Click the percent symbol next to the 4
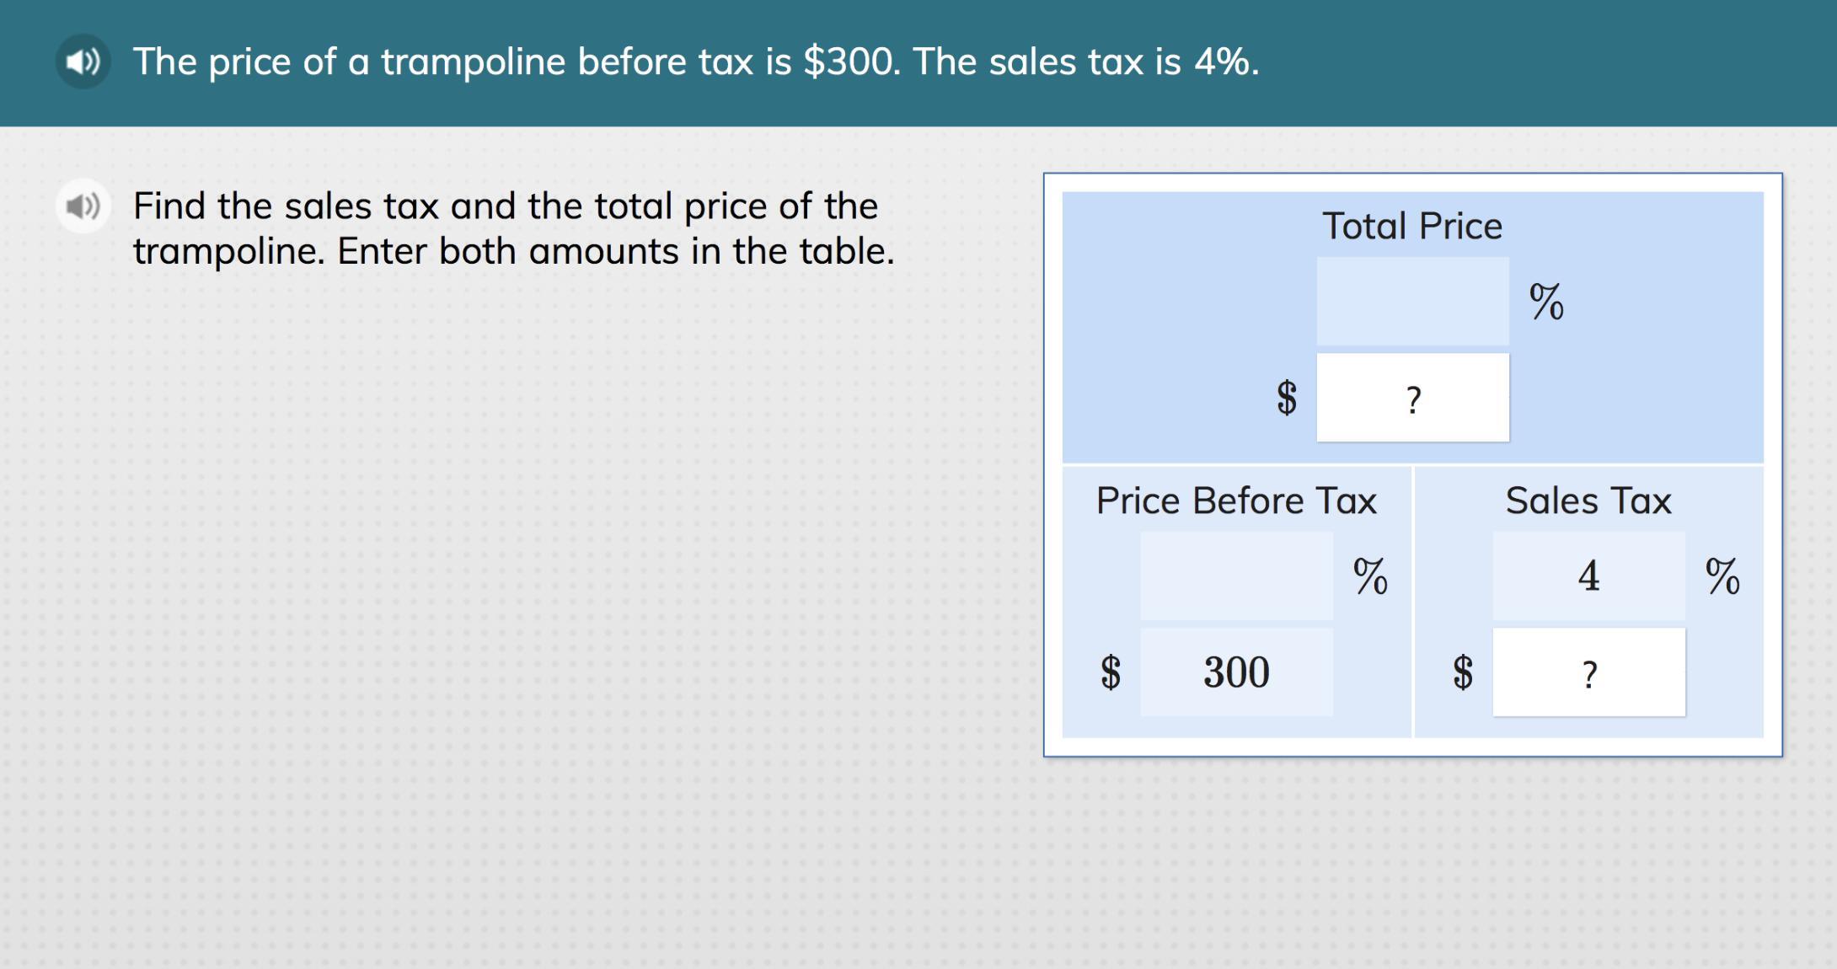 click(1722, 576)
